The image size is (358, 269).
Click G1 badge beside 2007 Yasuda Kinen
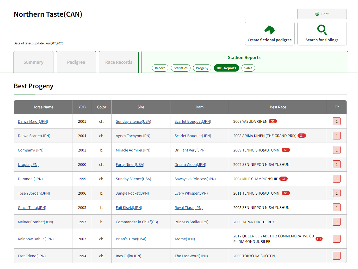(273, 121)
